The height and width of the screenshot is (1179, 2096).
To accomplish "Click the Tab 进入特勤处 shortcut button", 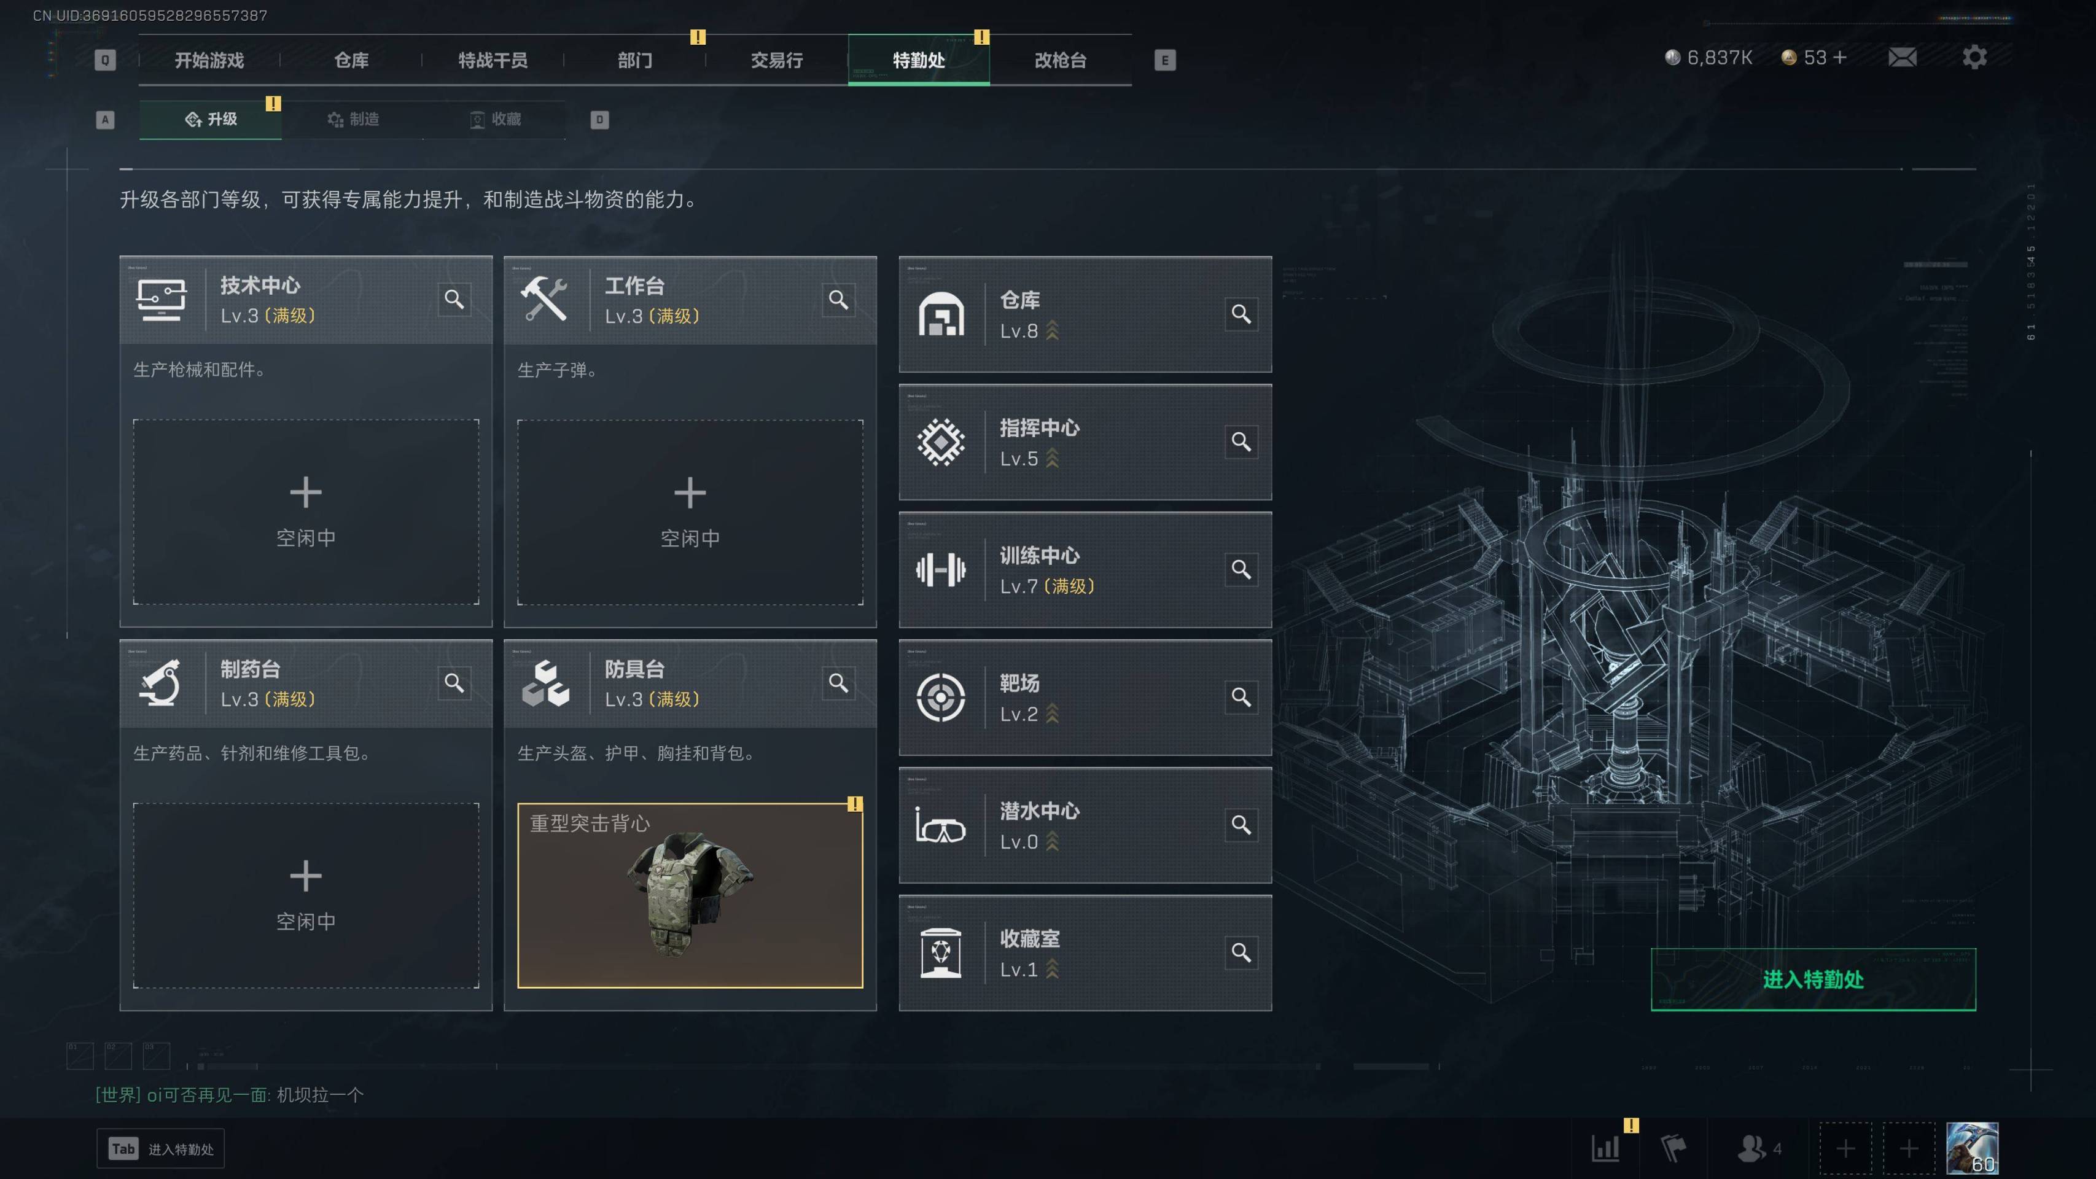I will 160,1149.
